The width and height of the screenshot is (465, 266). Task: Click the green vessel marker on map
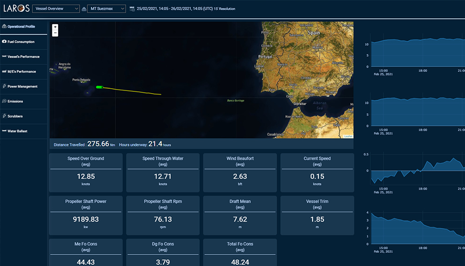[x=100, y=87]
